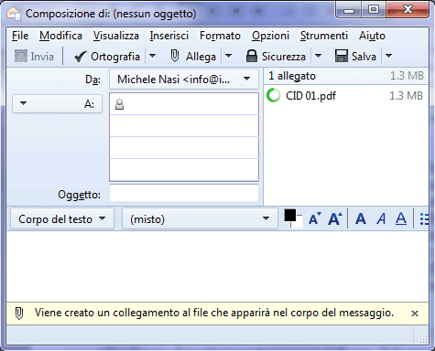Click the envelope icon in title bar
Viewport: 435px width, 351px height.
14,13
